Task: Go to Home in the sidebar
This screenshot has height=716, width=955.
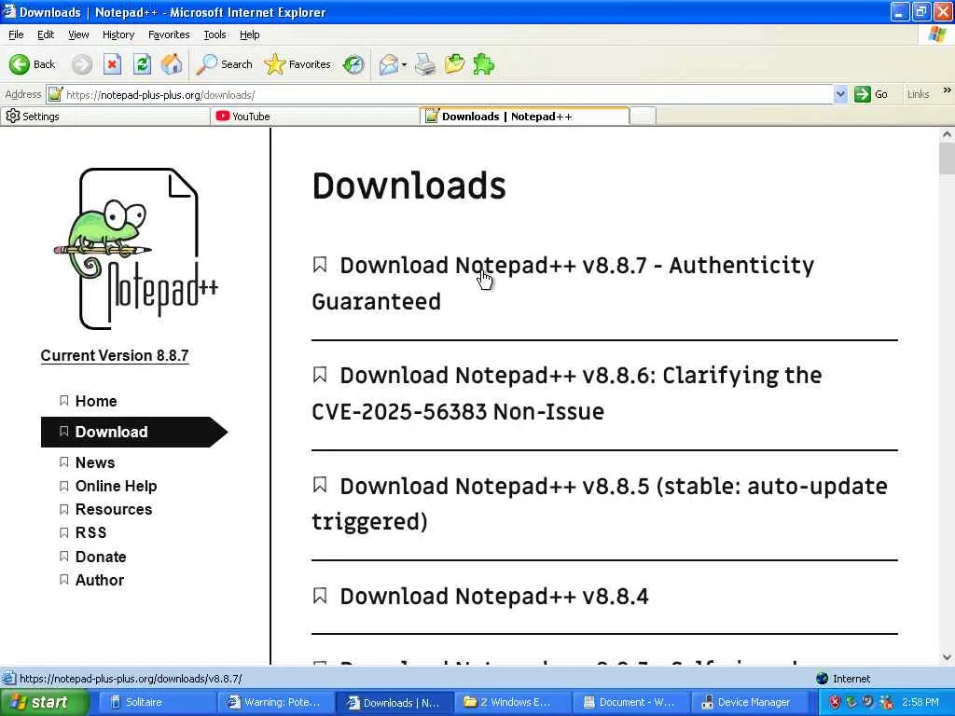Action: (96, 401)
